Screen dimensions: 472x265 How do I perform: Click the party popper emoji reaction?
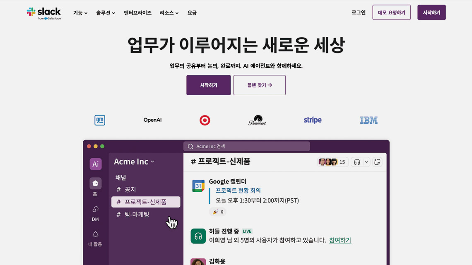tap(218, 212)
